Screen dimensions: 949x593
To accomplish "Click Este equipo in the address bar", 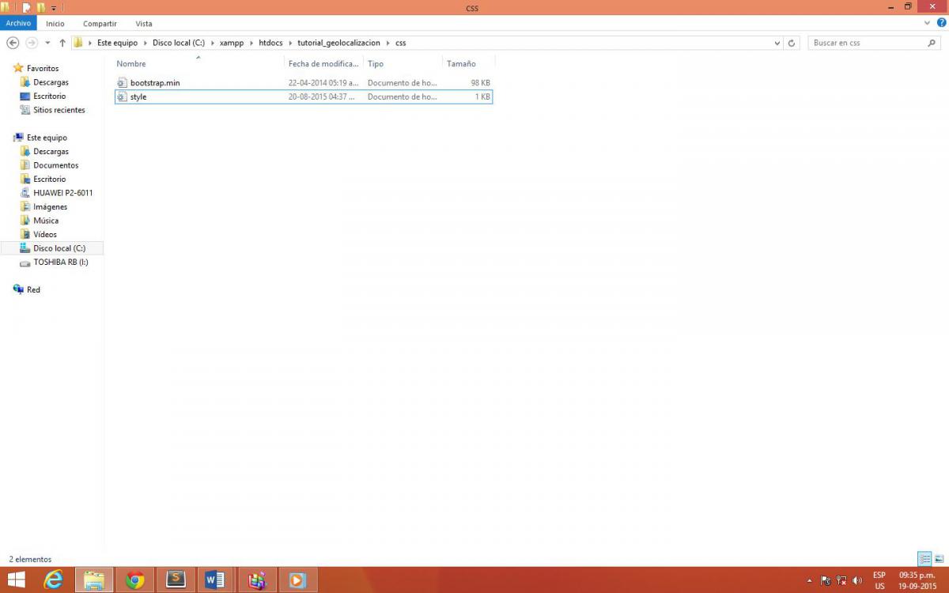I will tap(117, 43).
